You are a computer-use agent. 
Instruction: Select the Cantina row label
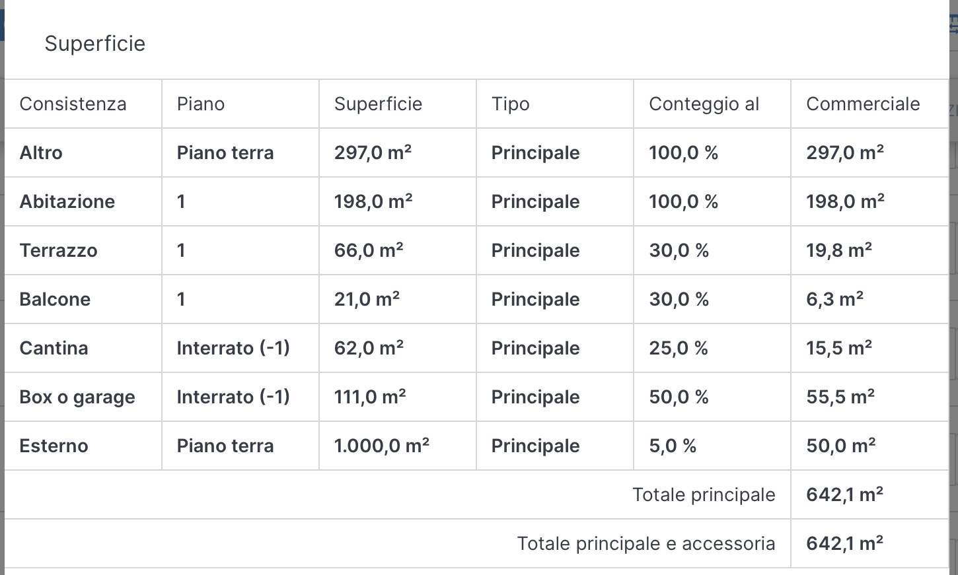(54, 348)
